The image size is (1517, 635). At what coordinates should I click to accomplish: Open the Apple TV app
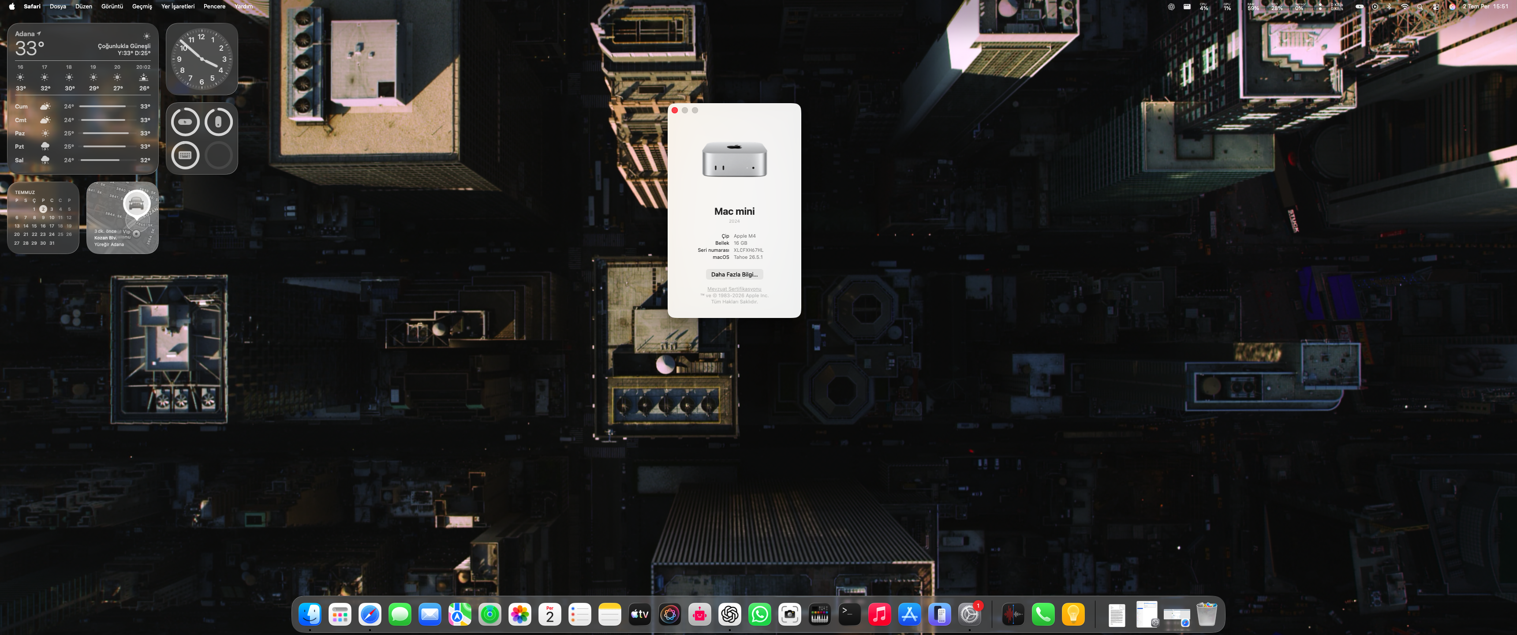pyautogui.click(x=639, y=614)
